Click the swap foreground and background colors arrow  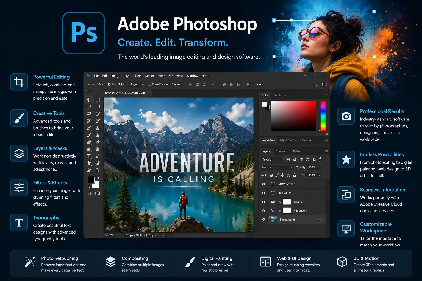pos(98,178)
